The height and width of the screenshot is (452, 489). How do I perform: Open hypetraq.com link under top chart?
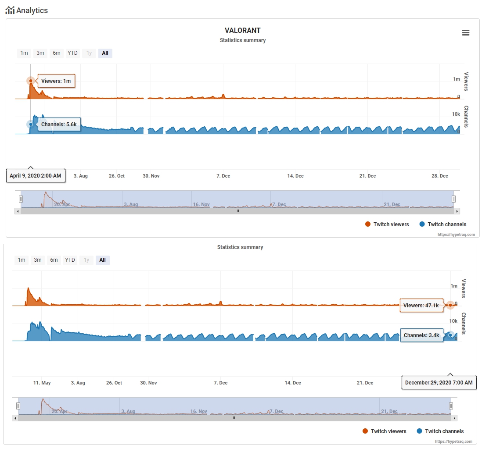(456, 235)
